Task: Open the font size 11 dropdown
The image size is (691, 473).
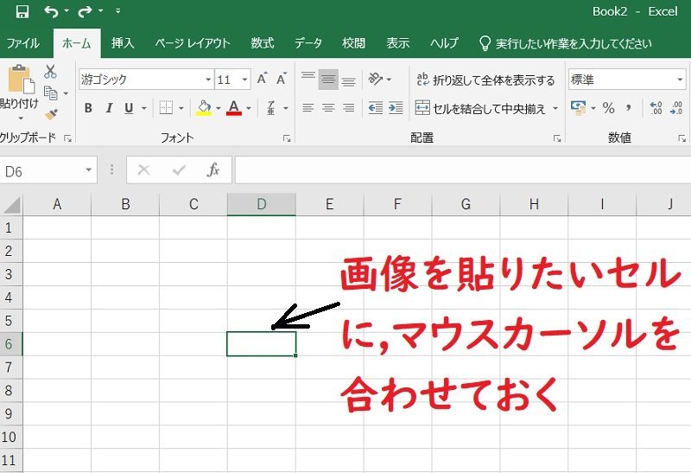Action: point(244,80)
